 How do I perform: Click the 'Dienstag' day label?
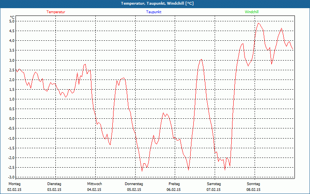(x=54, y=184)
